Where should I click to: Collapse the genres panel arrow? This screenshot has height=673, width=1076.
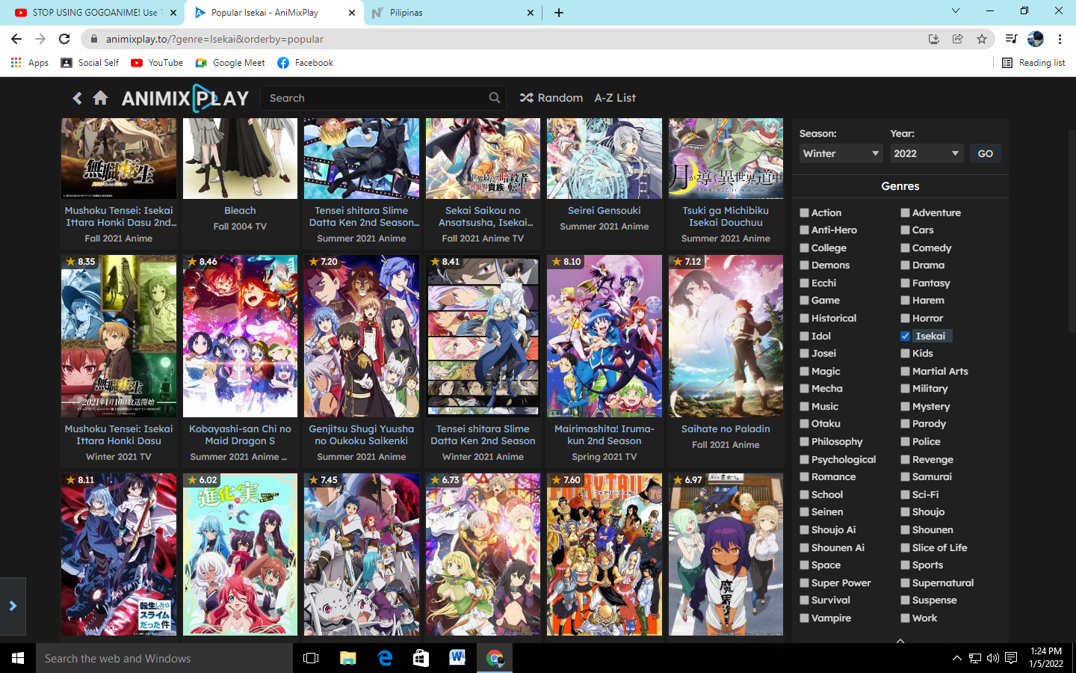pos(900,640)
